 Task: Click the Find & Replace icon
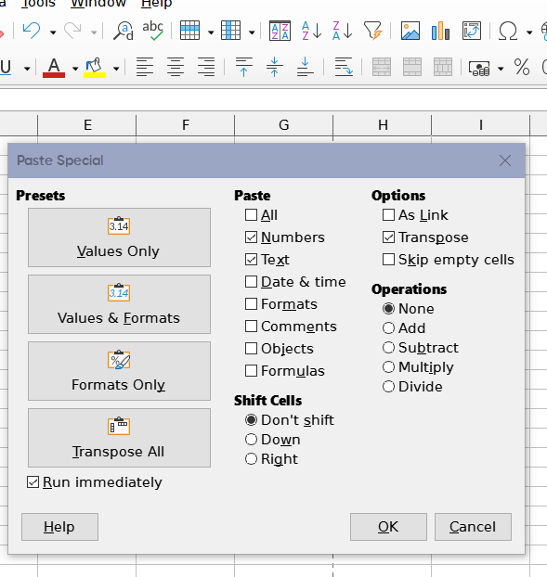coord(123,31)
